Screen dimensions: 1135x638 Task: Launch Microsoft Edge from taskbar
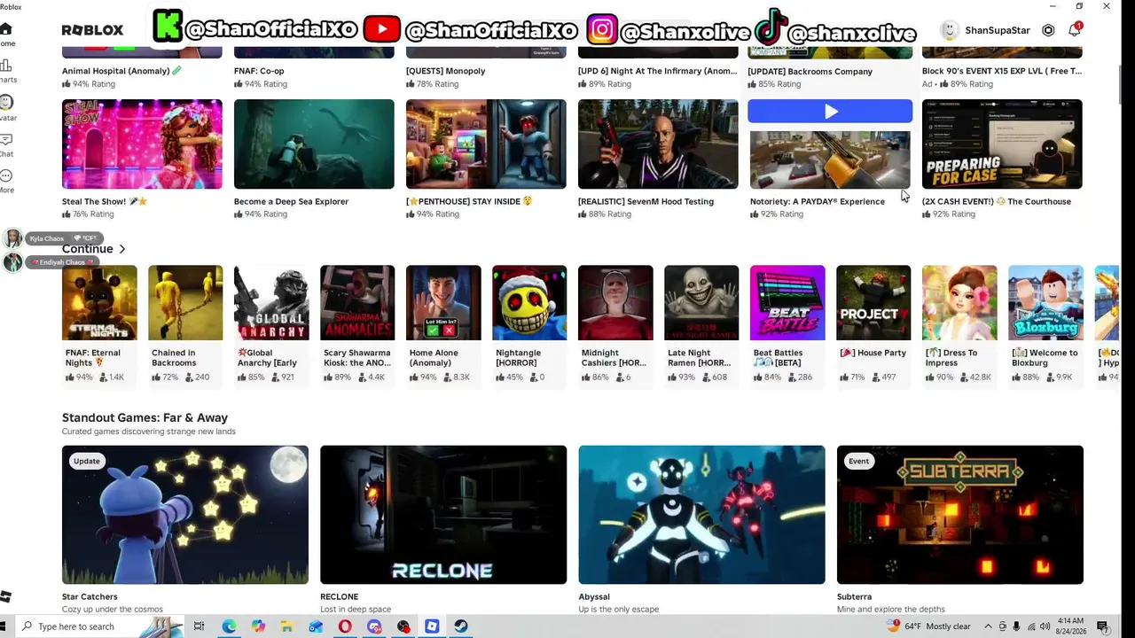point(229,626)
